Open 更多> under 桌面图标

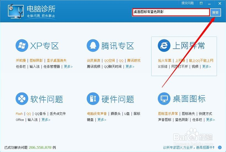(x=210, y=120)
